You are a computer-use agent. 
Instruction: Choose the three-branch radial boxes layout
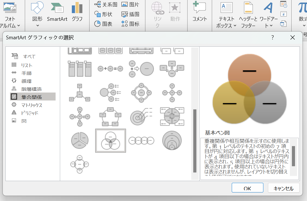[80, 93]
